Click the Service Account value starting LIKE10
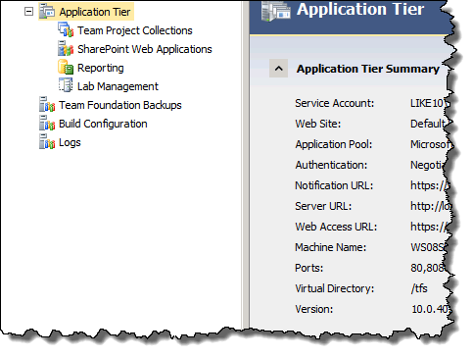Viewport: 473px width, 358px height. click(428, 103)
